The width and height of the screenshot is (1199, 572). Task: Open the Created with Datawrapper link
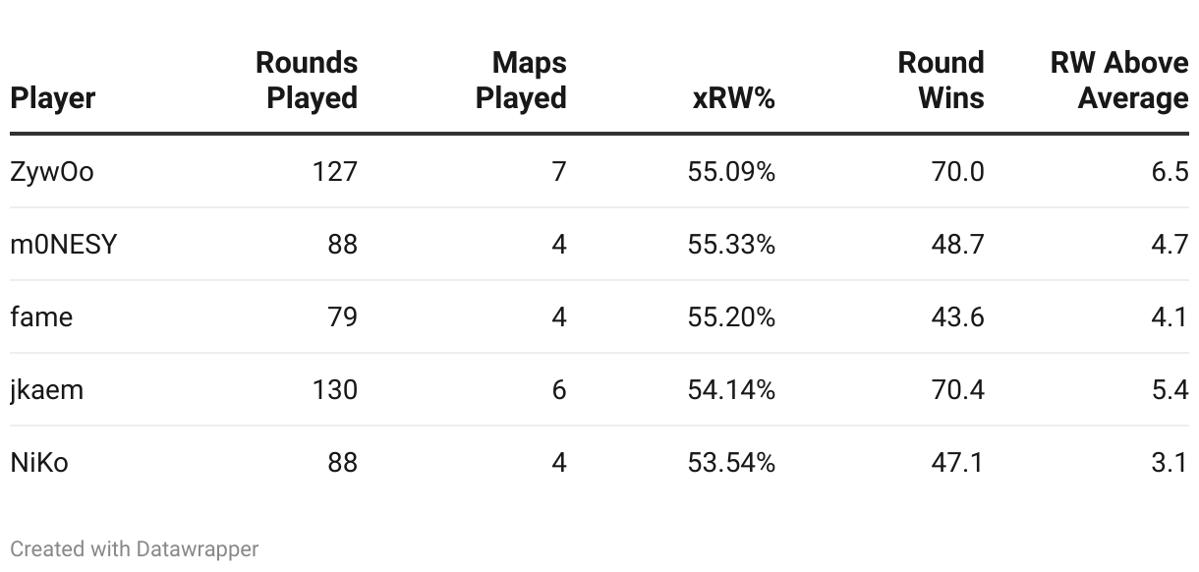(x=135, y=548)
